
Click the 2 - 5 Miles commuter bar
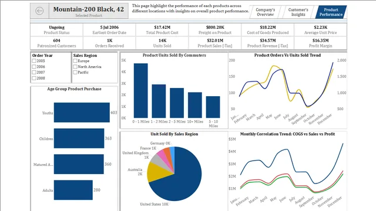point(177,103)
